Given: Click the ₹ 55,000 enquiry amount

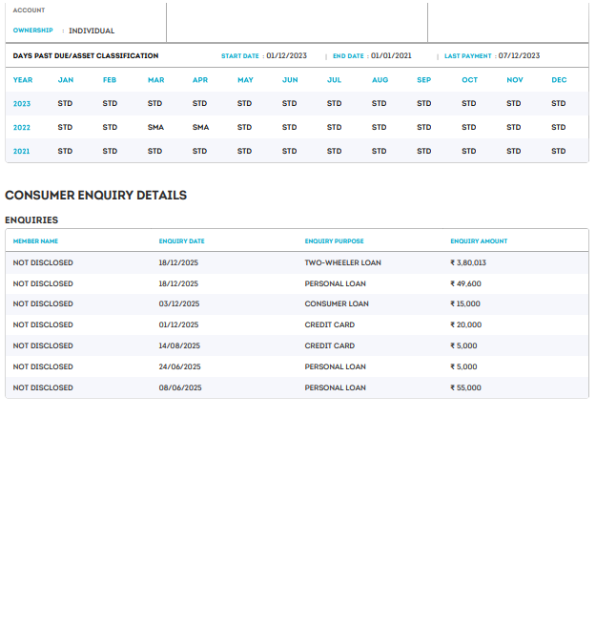Looking at the screenshot, I should pos(465,387).
